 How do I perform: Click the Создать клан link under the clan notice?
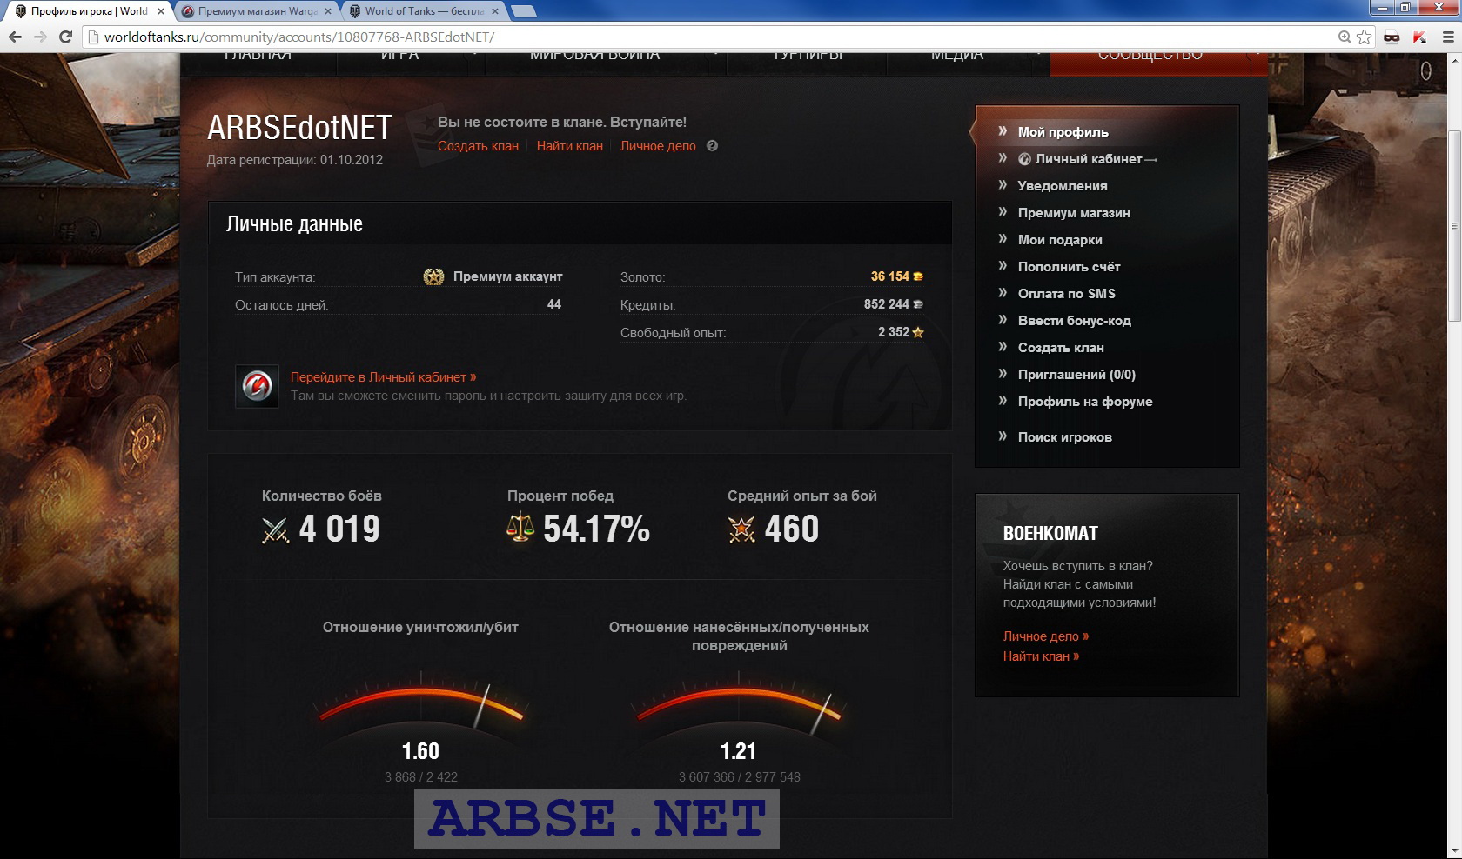[478, 146]
